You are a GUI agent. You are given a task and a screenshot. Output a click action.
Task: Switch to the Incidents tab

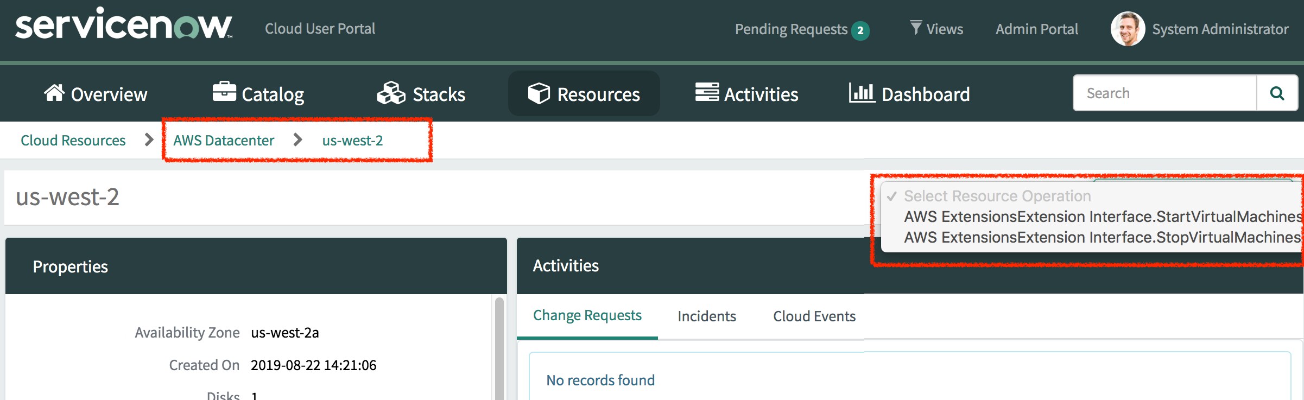pyautogui.click(x=707, y=316)
